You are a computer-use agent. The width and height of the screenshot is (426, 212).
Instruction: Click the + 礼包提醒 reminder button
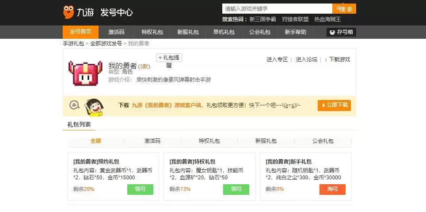click(169, 58)
